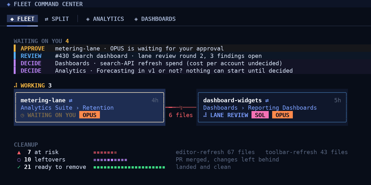Click the 4h age on metering-lane card
This screenshot has height=185, width=371.
pos(155,100)
